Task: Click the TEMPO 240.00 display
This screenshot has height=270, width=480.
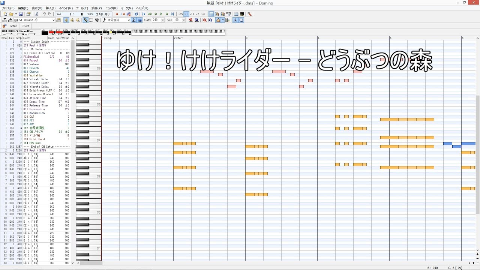Action: tap(99, 14)
